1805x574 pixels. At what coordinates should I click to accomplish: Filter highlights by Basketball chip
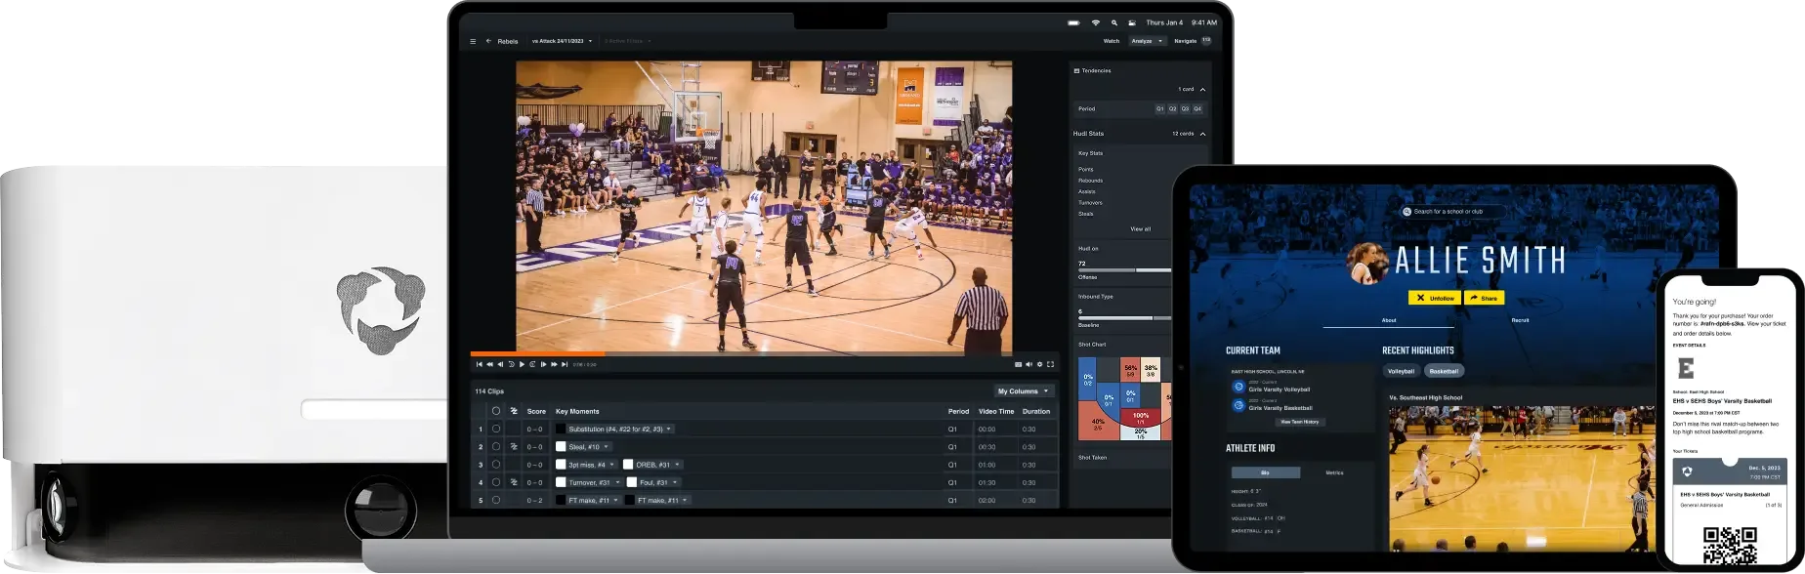coord(1444,371)
